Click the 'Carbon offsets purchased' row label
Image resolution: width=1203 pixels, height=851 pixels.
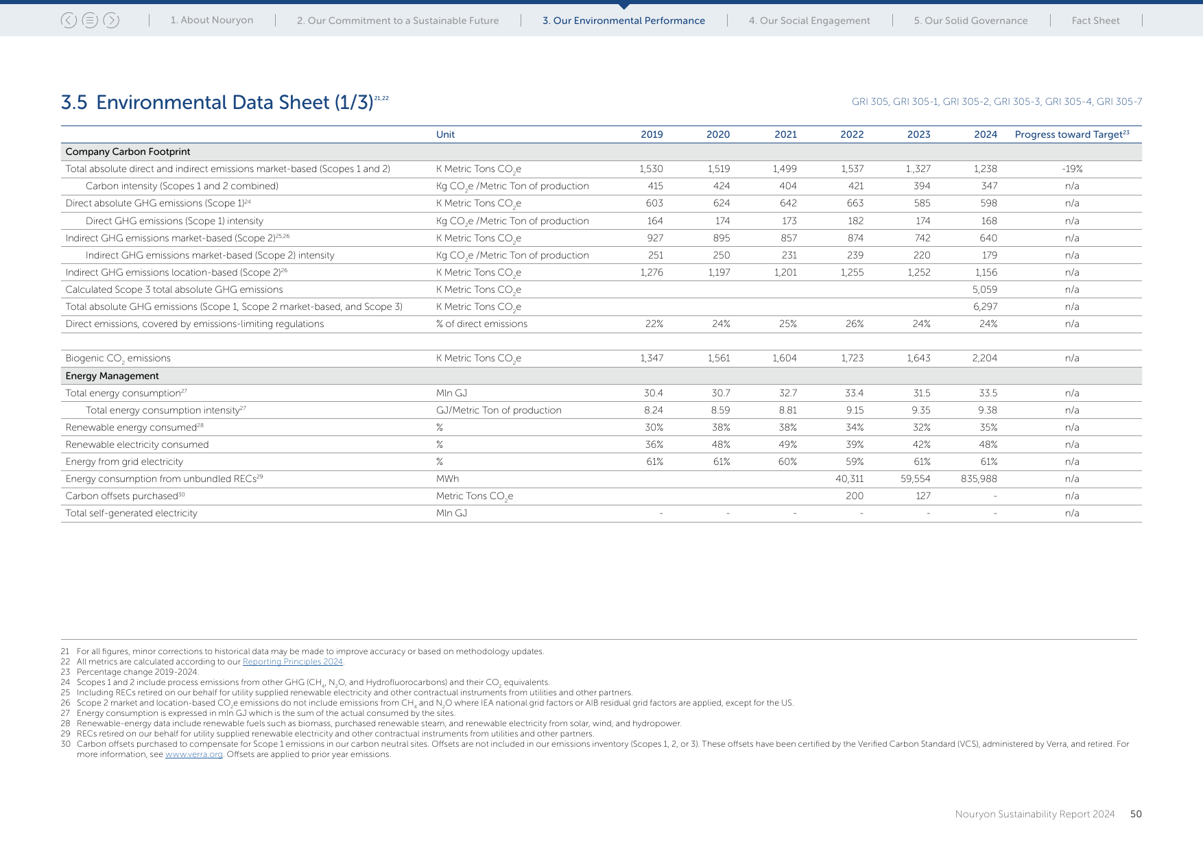coord(125,496)
